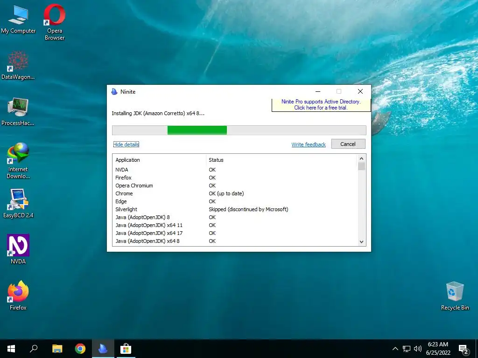The height and width of the screenshot is (358, 478).
Task: Launch Internet Download Manager shortcut
Action: click(18, 161)
